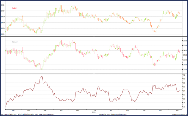
Task: Pick the 92 ratio axis value
Action: 184,75
